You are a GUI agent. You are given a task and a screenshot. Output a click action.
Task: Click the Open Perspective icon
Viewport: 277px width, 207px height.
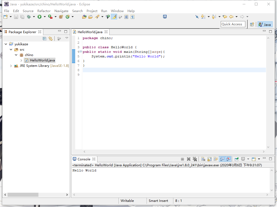[x=252, y=24]
